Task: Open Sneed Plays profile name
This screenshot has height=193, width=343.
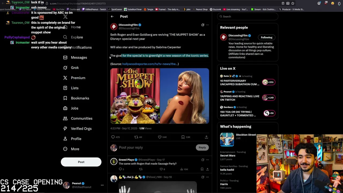Action: [x=126, y=160]
